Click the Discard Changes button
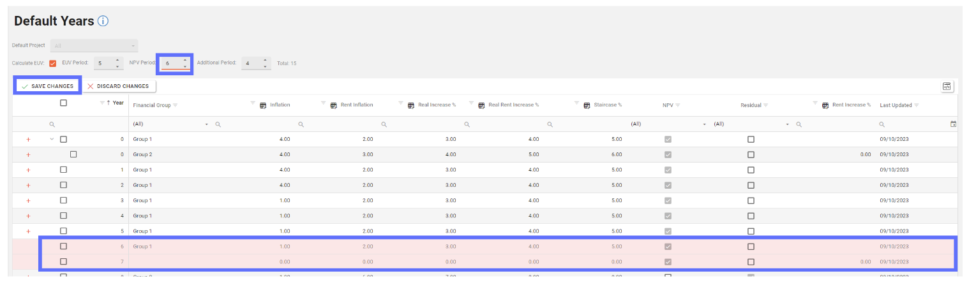 coord(119,86)
